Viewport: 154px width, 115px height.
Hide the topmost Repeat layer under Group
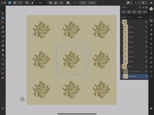click(x=146, y=27)
